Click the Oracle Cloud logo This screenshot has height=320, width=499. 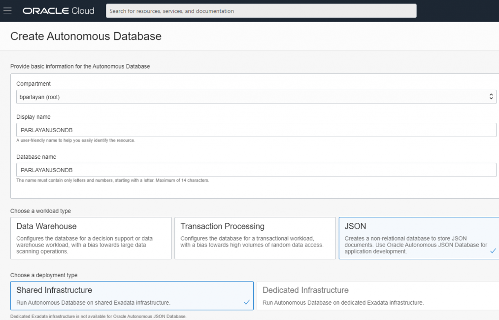[59, 11]
